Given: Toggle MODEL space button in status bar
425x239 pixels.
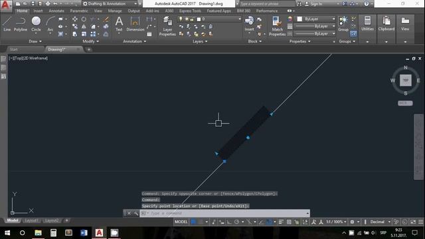Looking at the screenshot, I should 181,222.
